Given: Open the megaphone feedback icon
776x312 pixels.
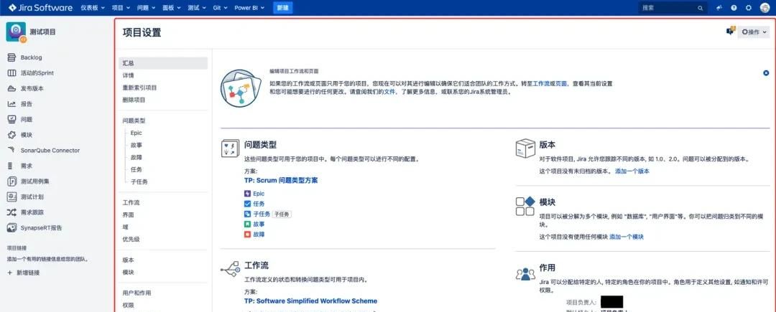Looking at the screenshot, I should (x=719, y=8).
